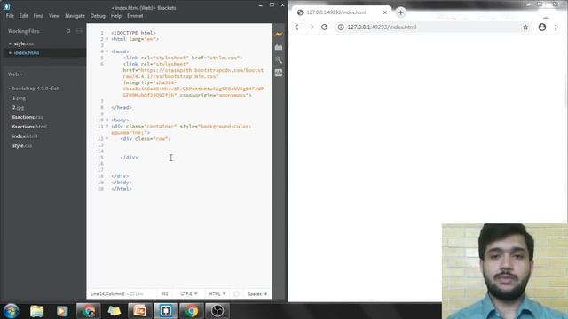Click the stylesheet link line 5 in editor
The height and width of the screenshot is (319, 568).
[x=183, y=58]
